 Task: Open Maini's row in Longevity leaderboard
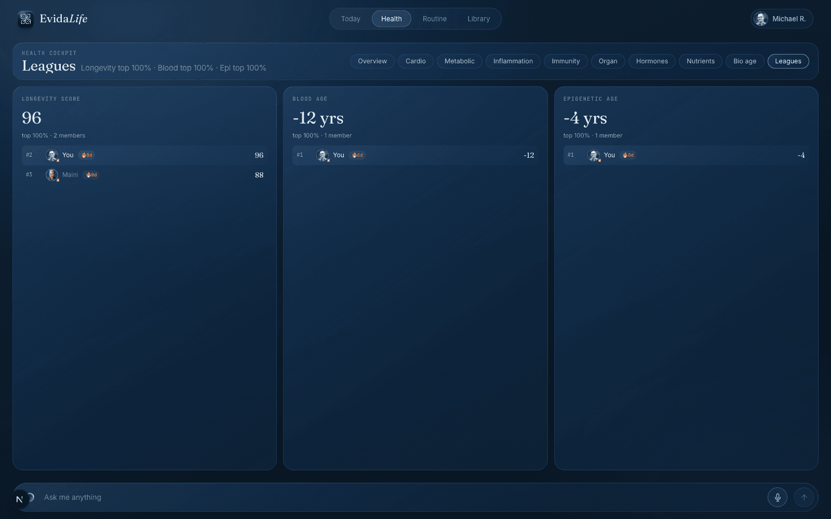(144, 175)
